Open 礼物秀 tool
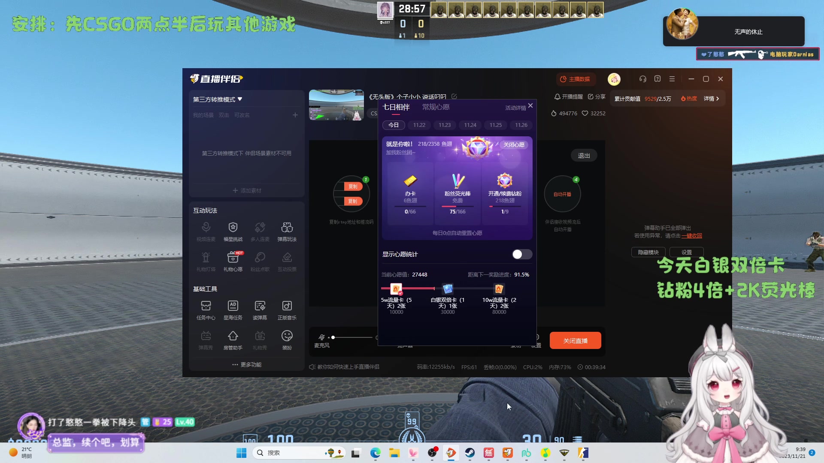This screenshot has width=824, height=463. (x=260, y=340)
